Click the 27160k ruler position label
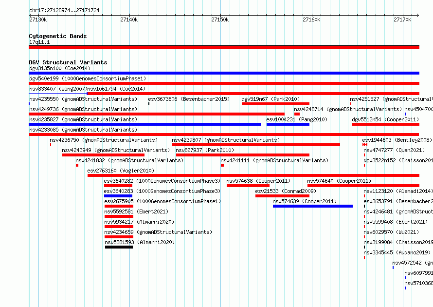 311,19
